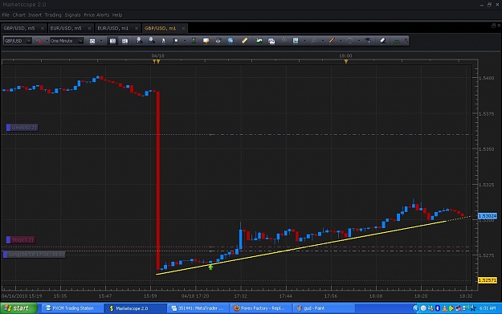Close the EUR/USD, m5 chart tab
502x314 pixels.
tap(89, 28)
